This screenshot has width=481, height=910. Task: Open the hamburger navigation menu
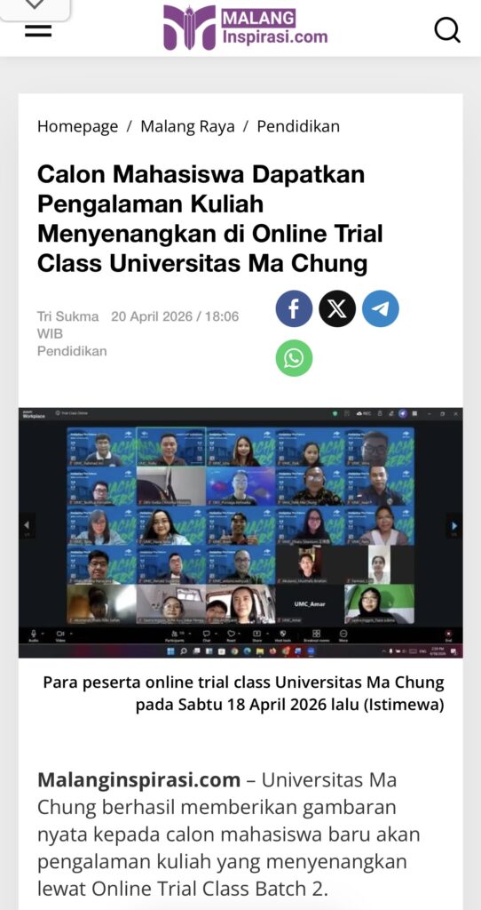click(38, 31)
